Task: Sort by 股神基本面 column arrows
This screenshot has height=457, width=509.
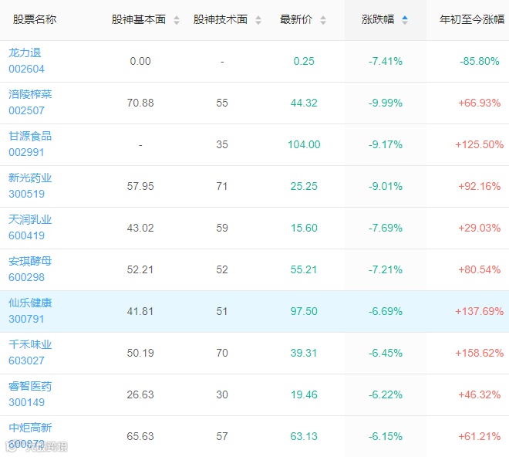Action: pyautogui.click(x=177, y=20)
